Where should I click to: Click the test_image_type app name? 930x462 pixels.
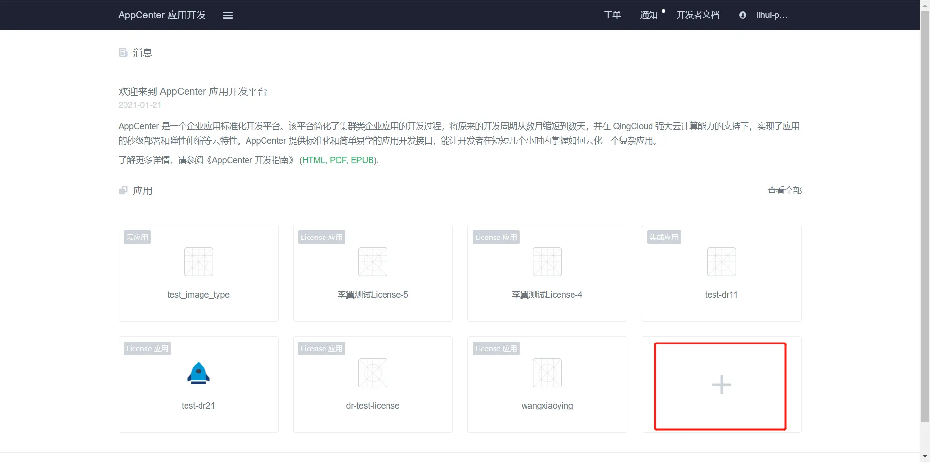[199, 295]
